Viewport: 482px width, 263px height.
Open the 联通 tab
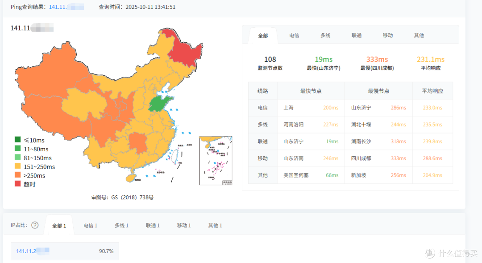coord(357,36)
